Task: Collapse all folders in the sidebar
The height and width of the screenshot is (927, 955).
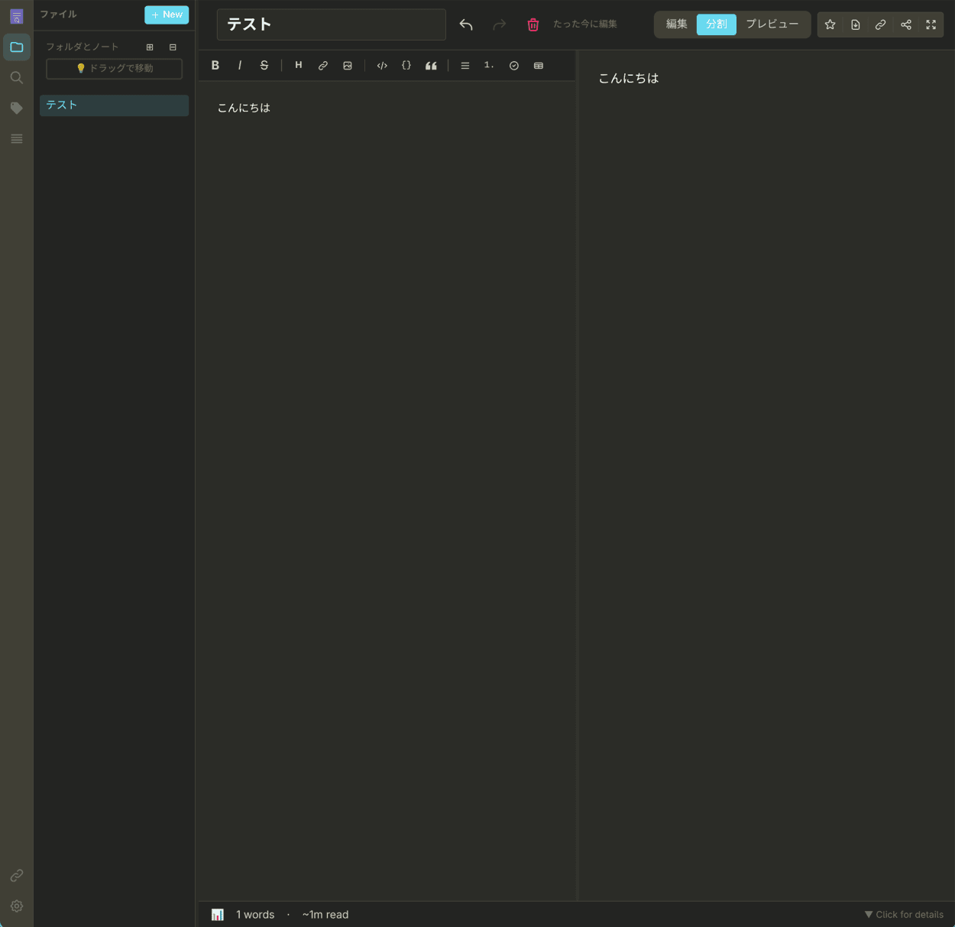Action: [x=173, y=47]
